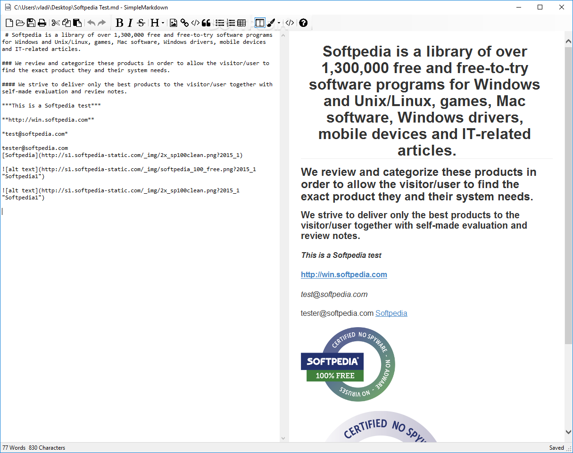The height and width of the screenshot is (453, 573).
Task: Click the 'Saved' status indicator
Action: coord(556,448)
